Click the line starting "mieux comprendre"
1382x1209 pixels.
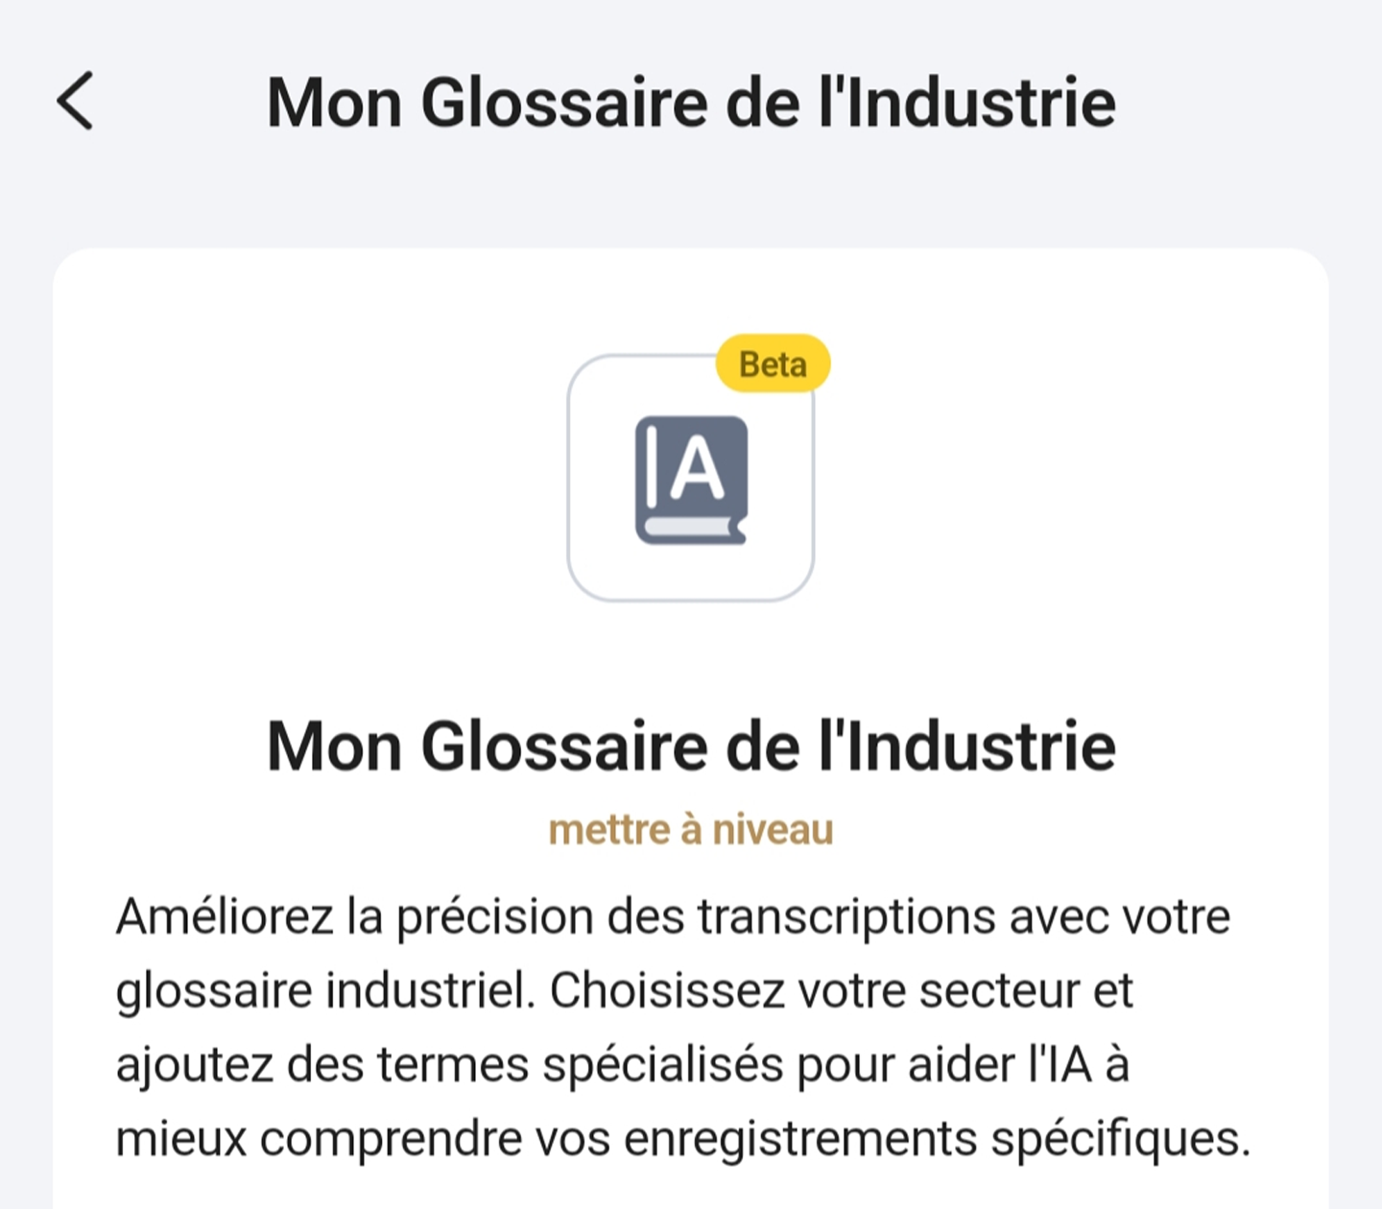pos(682,1139)
